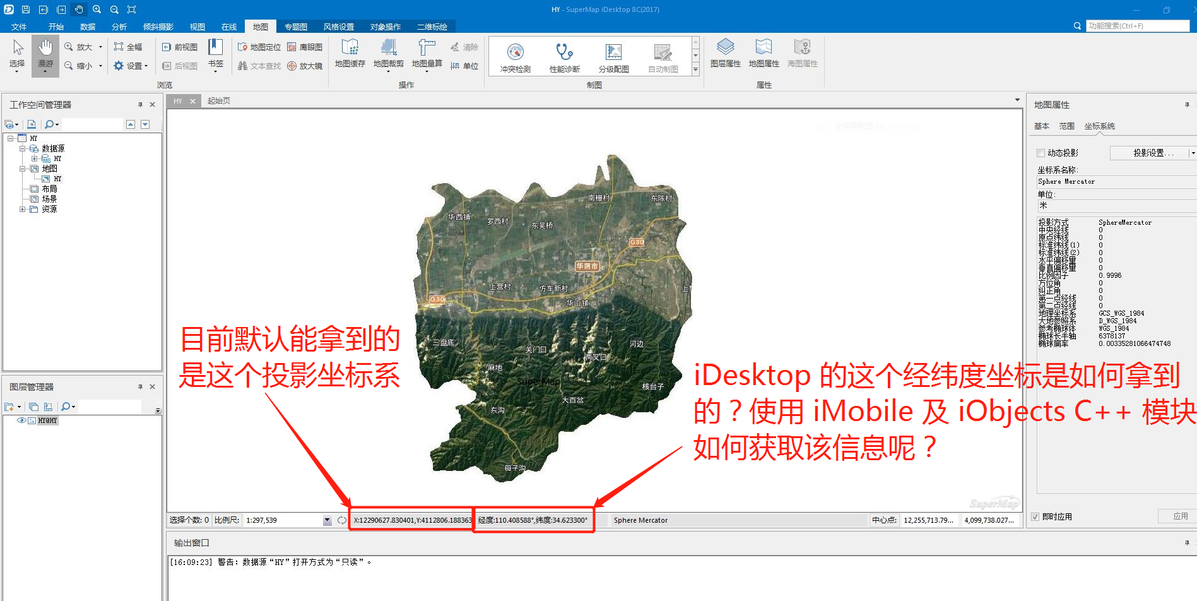Open 图层属性 layer properties panel
This screenshot has width=1197, height=601.
(726, 53)
